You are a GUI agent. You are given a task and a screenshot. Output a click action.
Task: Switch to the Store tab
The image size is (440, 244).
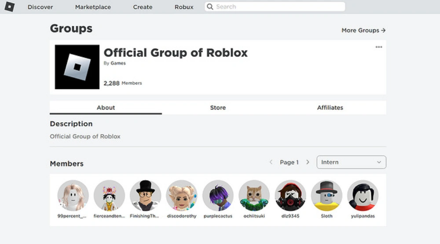[218, 108]
